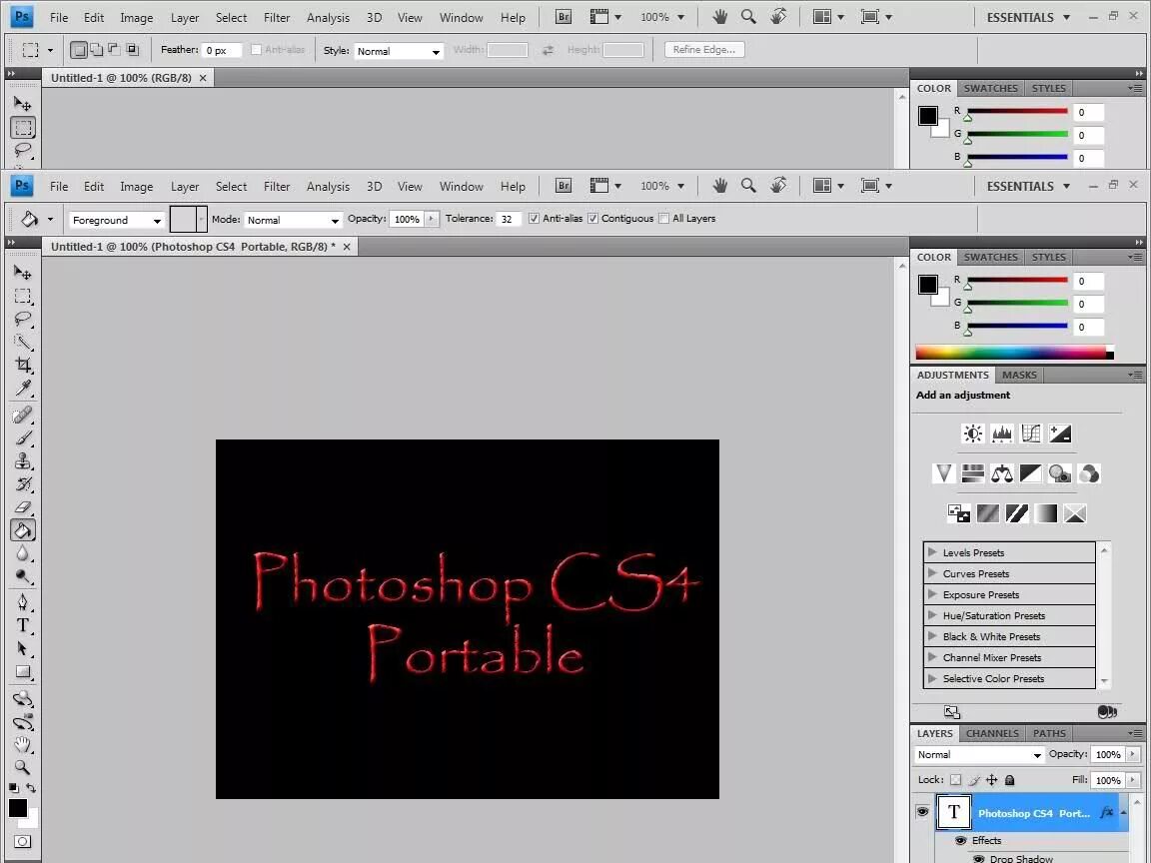
Task: Uncheck Anti-alias in Paint Bucket options
Action: pos(534,219)
